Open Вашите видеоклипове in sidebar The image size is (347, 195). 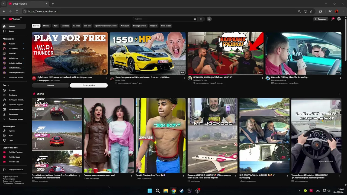point(14,109)
